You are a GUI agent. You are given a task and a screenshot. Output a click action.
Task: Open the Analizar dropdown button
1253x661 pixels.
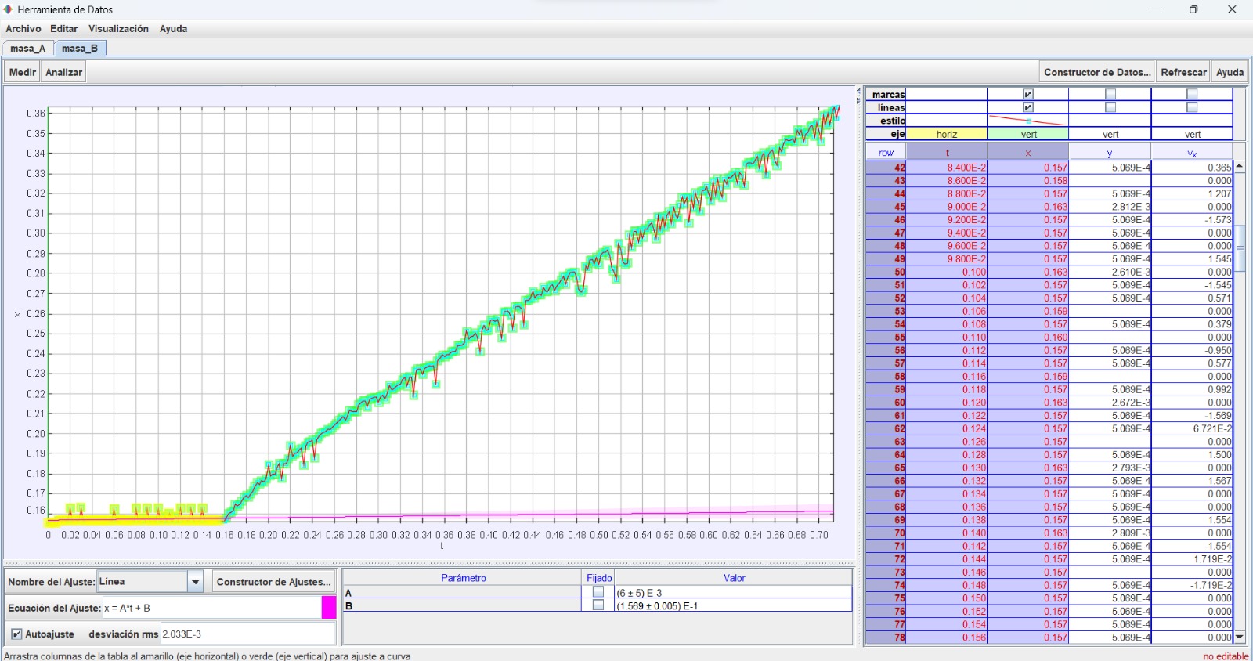click(x=63, y=72)
